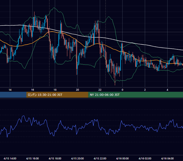Screen dimensions: 183x161
Task: Click the '4/16 00:00' indicator axis label
Action: click(122, 158)
